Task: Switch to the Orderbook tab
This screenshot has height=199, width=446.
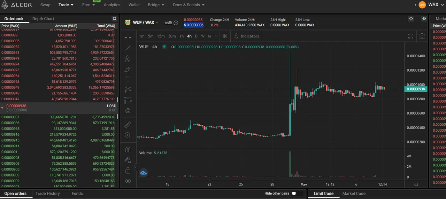Action: [x=14, y=19]
